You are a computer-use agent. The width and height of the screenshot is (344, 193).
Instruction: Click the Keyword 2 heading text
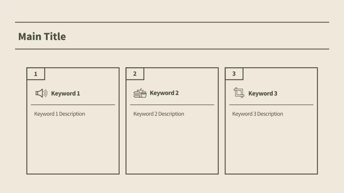[x=164, y=93]
